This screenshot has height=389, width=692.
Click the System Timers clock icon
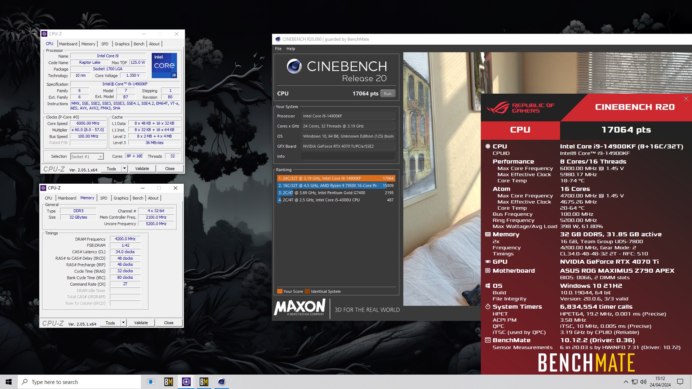click(x=488, y=307)
